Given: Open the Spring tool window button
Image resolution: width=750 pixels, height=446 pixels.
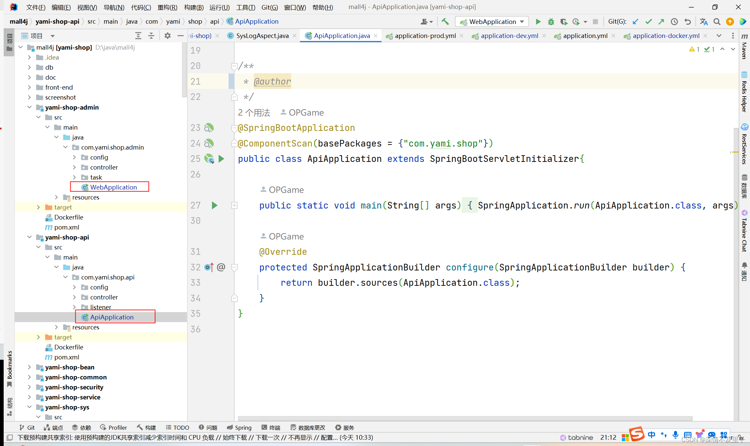Looking at the screenshot, I should [x=239, y=427].
